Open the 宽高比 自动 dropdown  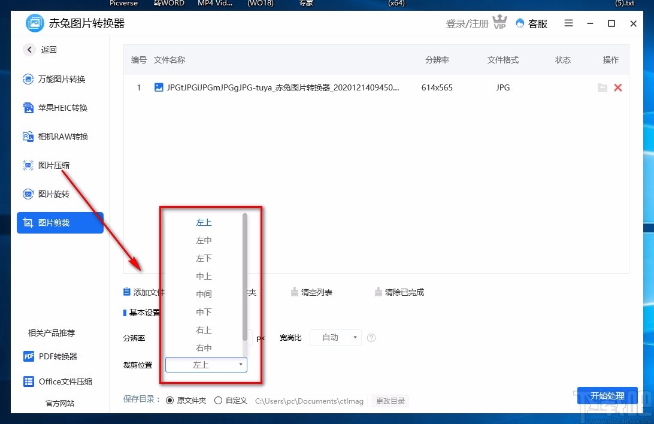click(335, 337)
